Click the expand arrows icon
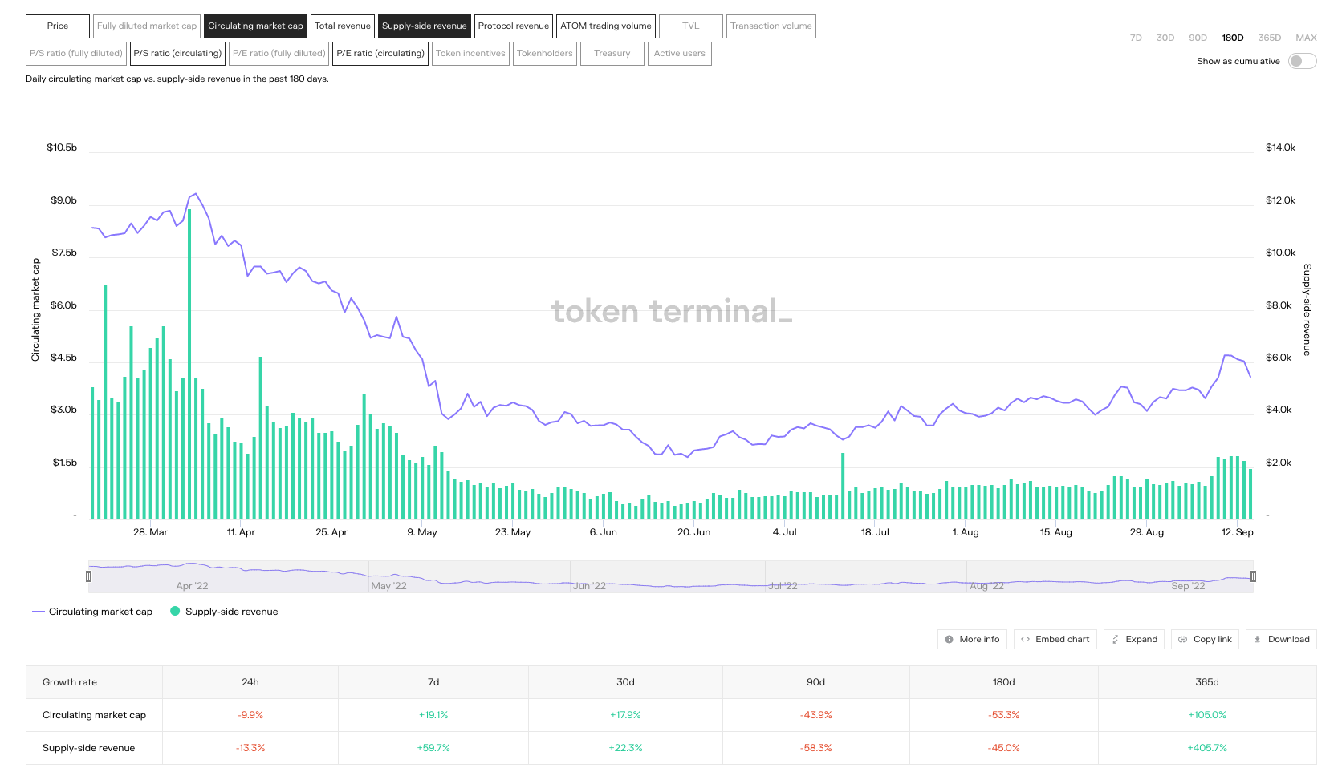1342x780 pixels. click(x=1115, y=640)
